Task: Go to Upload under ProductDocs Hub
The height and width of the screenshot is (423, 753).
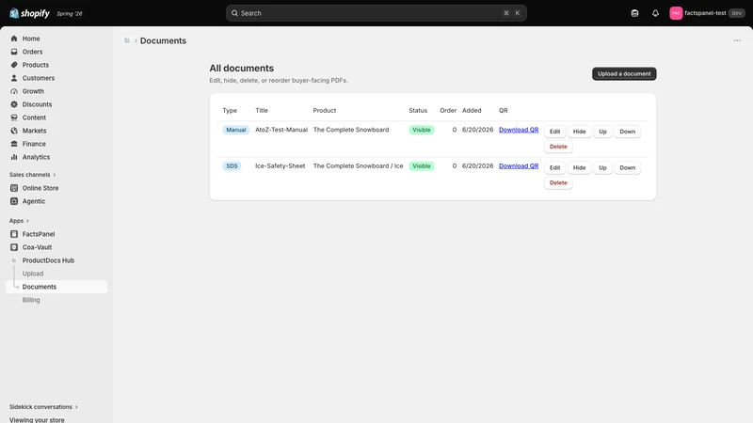Action: (x=33, y=274)
